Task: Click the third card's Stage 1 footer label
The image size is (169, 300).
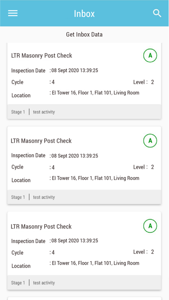Action: [x=18, y=283]
